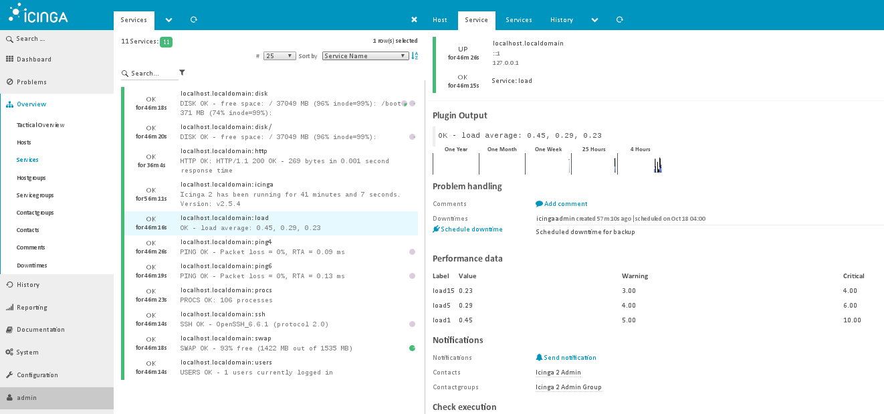Expand the chevron dropdown next to Services tab
Screen dimensions: 884x414
pyautogui.click(x=169, y=20)
